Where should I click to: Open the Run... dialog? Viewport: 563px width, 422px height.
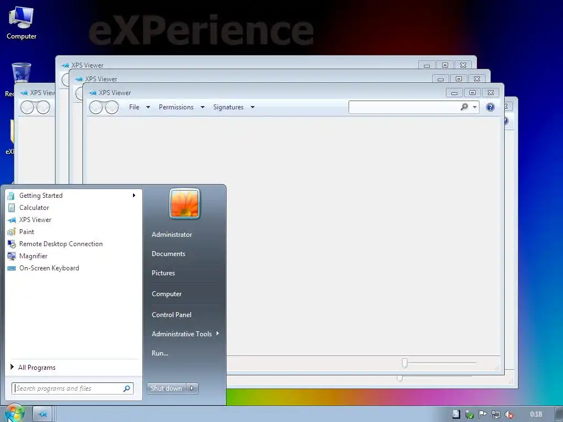[x=160, y=353]
